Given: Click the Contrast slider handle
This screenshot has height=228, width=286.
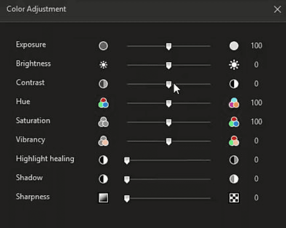Looking at the screenshot, I should (x=169, y=85).
